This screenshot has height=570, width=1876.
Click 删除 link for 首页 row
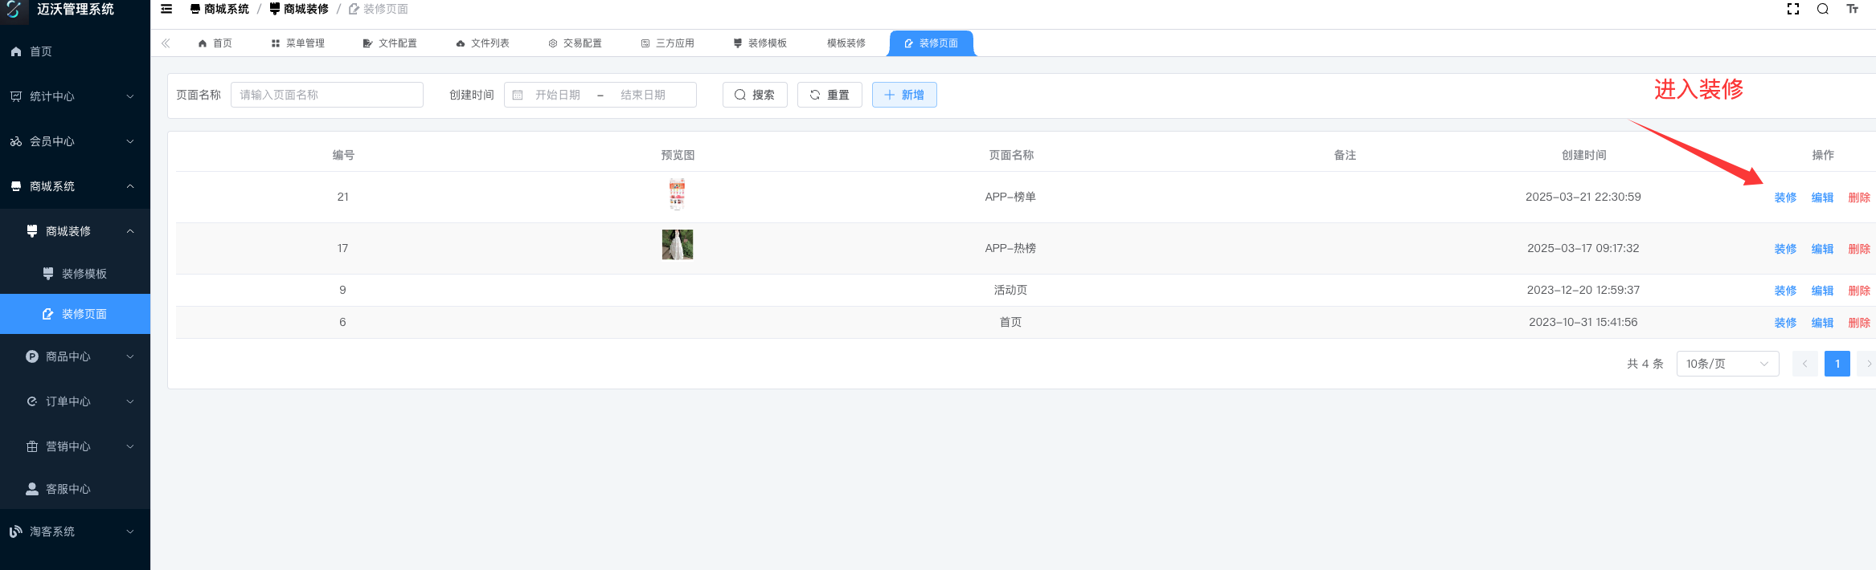(1859, 323)
